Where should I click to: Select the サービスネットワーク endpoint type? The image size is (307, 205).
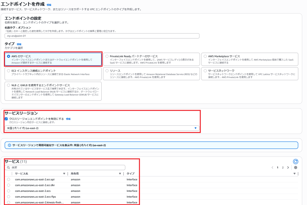tap(205, 71)
